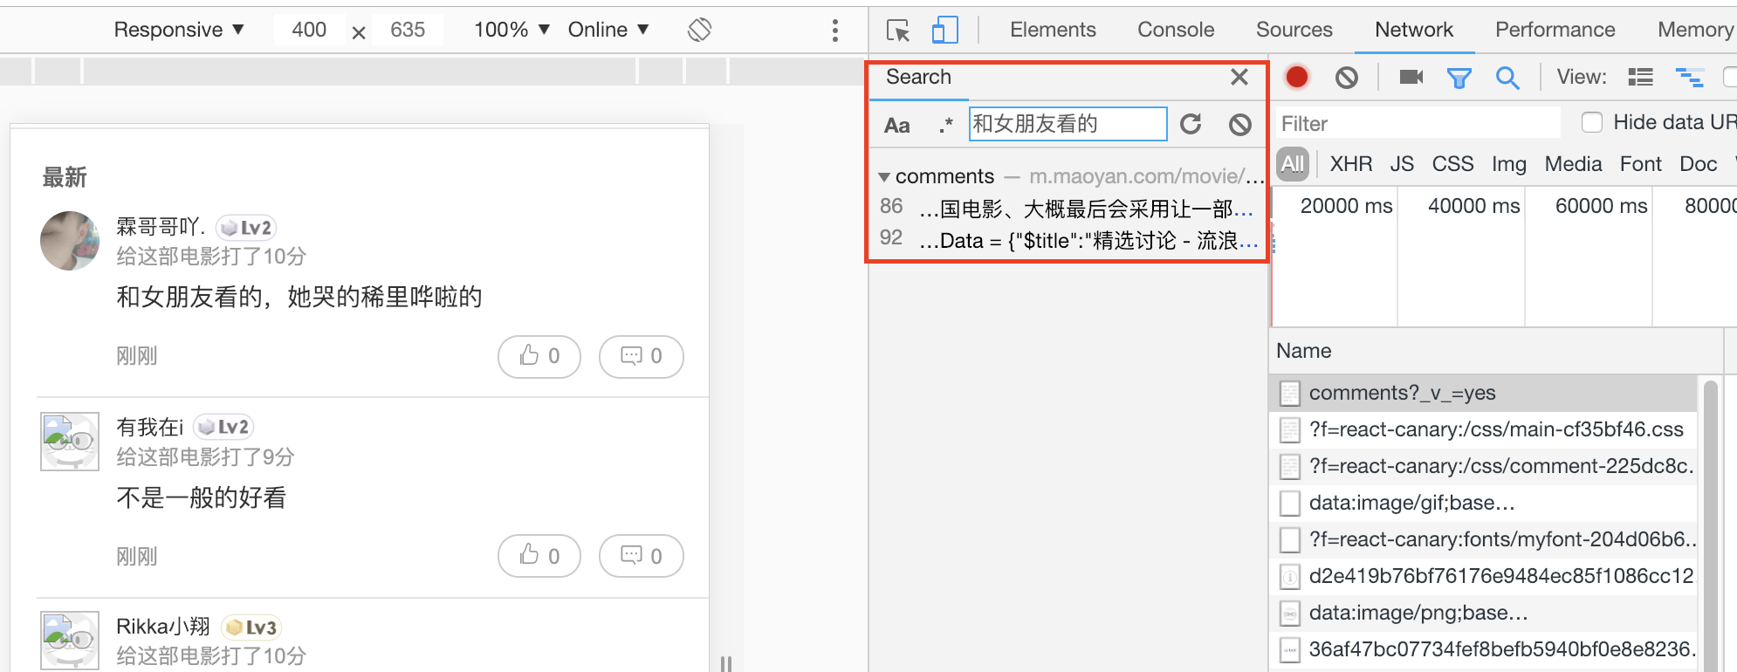
Task: Click the search query input field
Action: tap(1068, 124)
